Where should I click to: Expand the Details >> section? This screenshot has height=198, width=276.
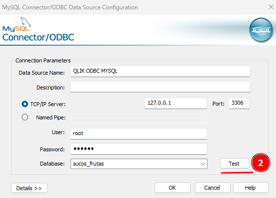coord(29,188)
